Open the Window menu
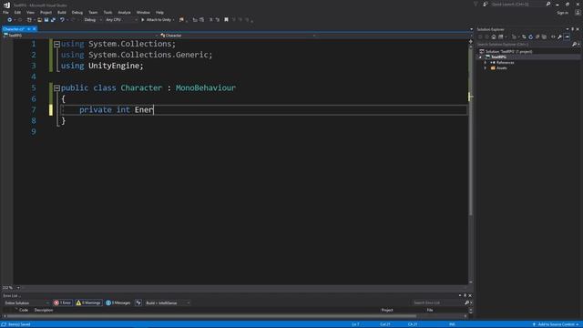The image size is (583, 328). tap(143, 12)
